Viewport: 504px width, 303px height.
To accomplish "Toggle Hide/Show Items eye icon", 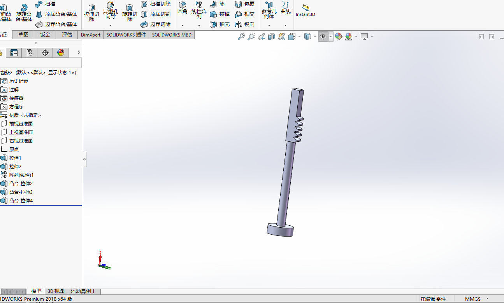I will point(323,37).
